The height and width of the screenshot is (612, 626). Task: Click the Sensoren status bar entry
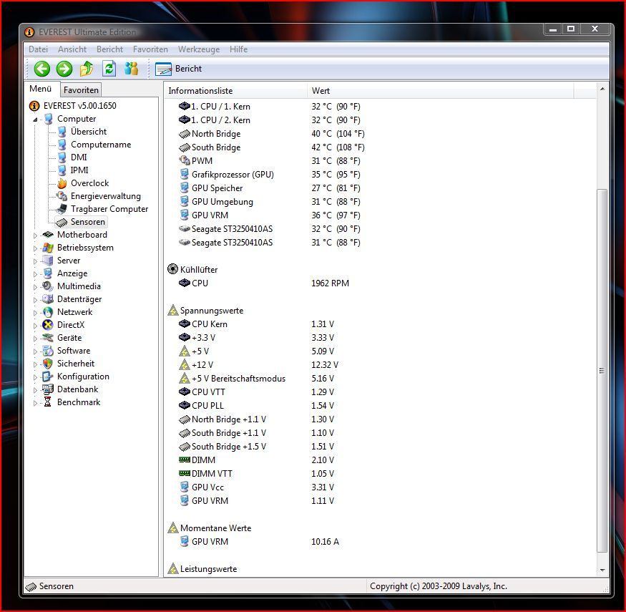(x=50, y=586)
